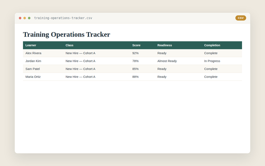Click Sam Patel's Class cell
Image resolution: width=265 pixels, height=166 pixels.
[x=96, y=69]
